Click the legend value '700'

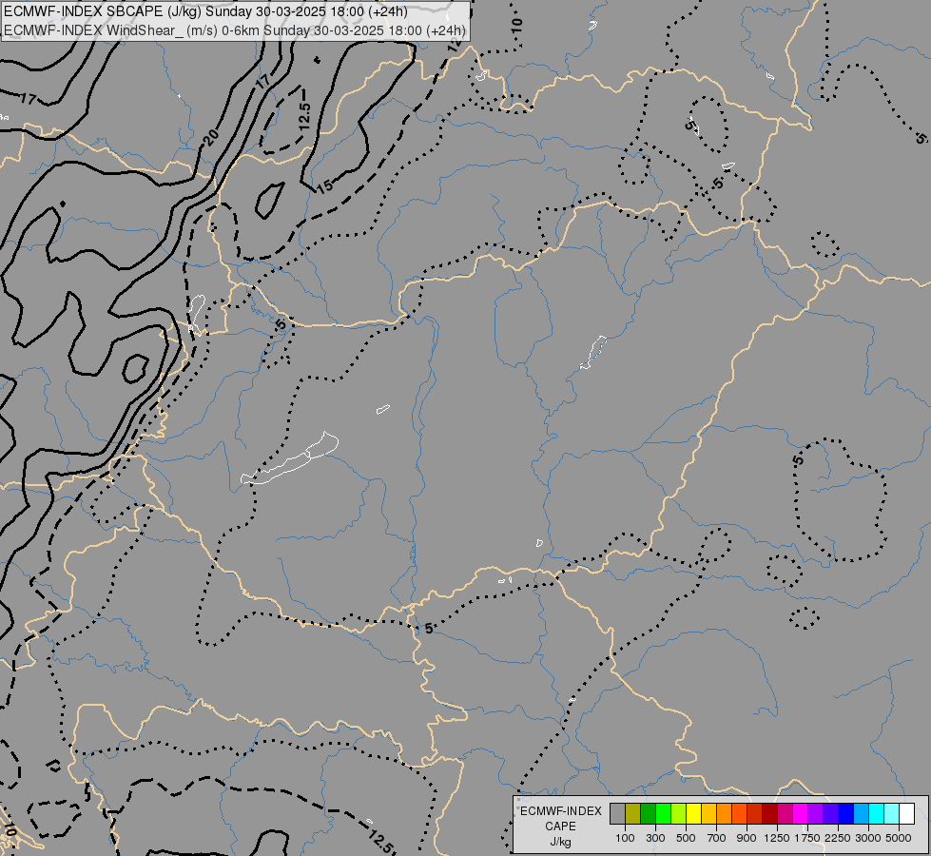717,838
